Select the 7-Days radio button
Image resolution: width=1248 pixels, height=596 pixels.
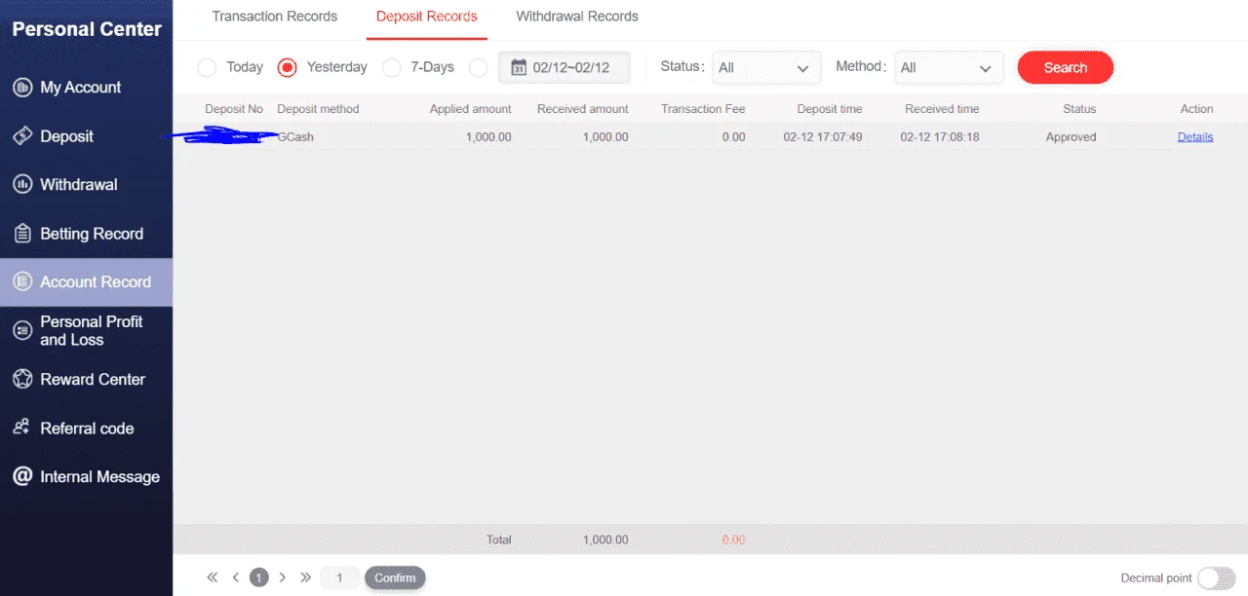[x=391, y=67]
